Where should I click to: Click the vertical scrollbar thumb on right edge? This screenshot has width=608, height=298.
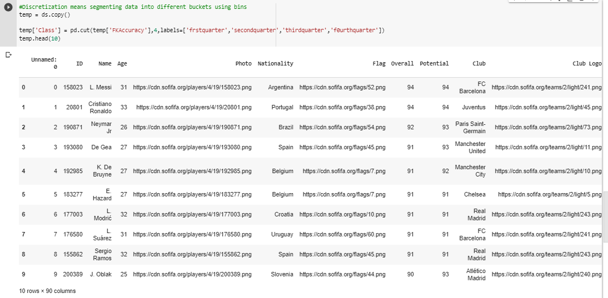coord(606,217)
